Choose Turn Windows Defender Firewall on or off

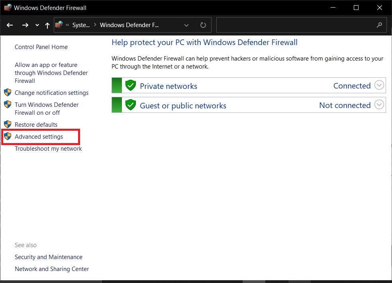pyautogui.click(x=47, y=109)
